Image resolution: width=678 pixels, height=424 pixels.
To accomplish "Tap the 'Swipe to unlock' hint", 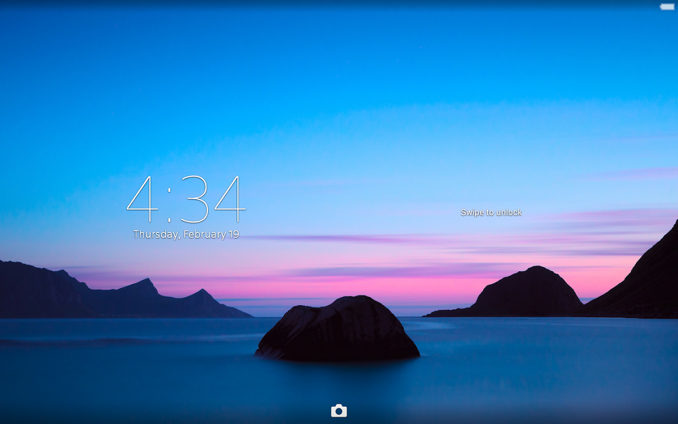I will point(491,212).
